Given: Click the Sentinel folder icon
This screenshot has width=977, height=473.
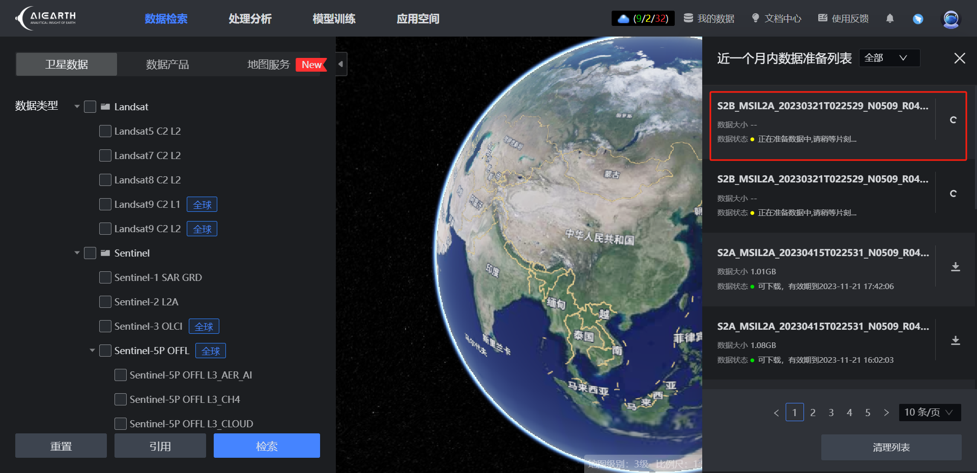Looking at the screenshot, I should (105, 253).
